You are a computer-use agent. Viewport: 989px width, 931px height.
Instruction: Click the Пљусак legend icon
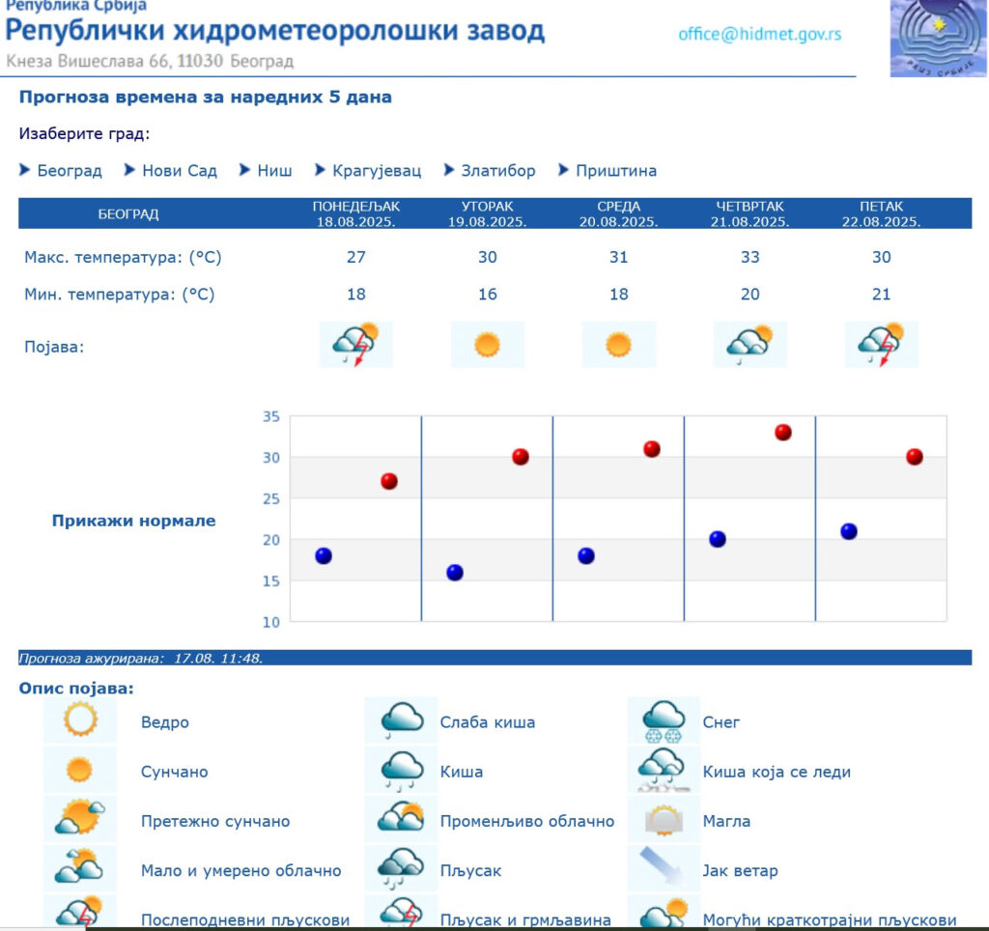pyautogui.click(x=401, y=870)
